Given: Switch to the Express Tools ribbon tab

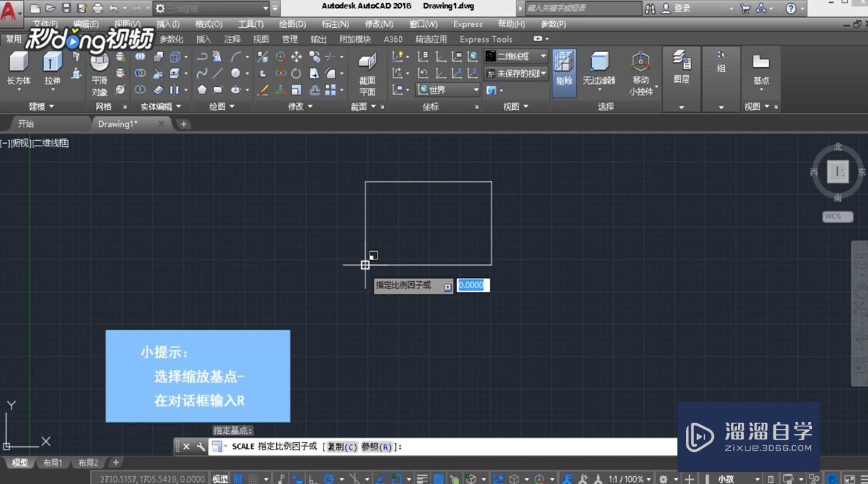Looking at the screenshot, I should (486, 39).
